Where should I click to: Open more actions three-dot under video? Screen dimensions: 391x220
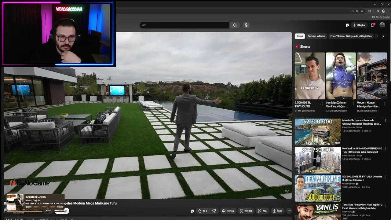[x=289, y=211]
